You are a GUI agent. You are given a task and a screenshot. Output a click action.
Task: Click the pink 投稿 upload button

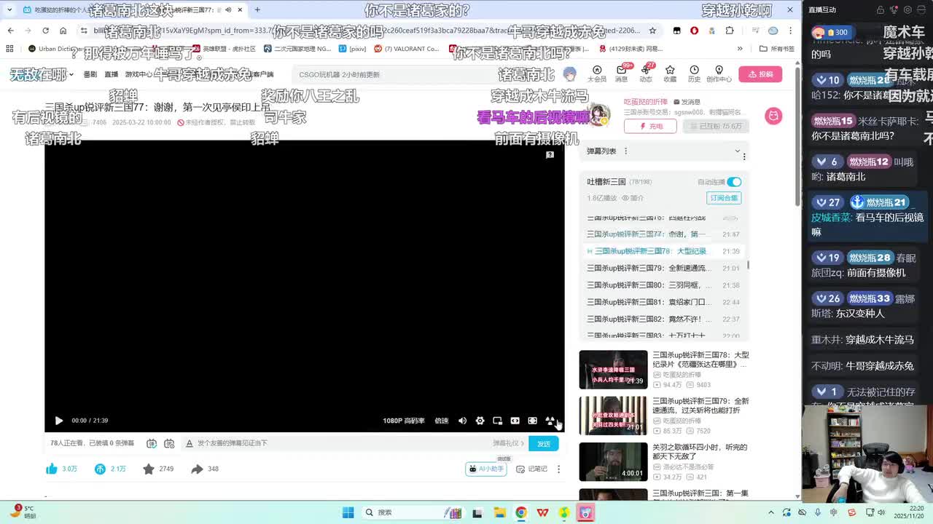pyautogui.click(x=760, y=74)
